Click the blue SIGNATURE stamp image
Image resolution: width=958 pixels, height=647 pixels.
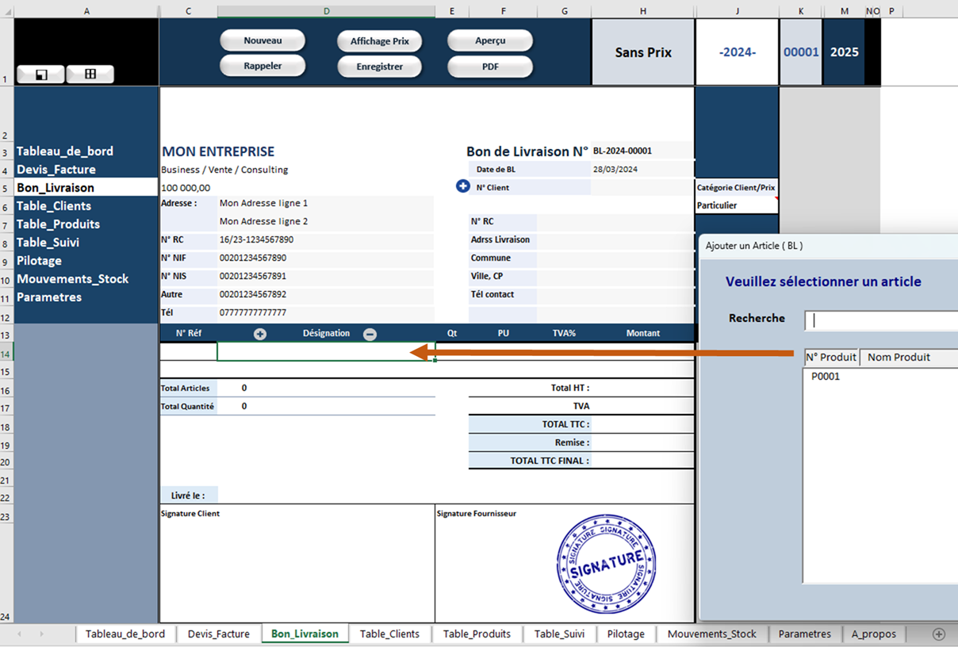(x=606, y=564)
